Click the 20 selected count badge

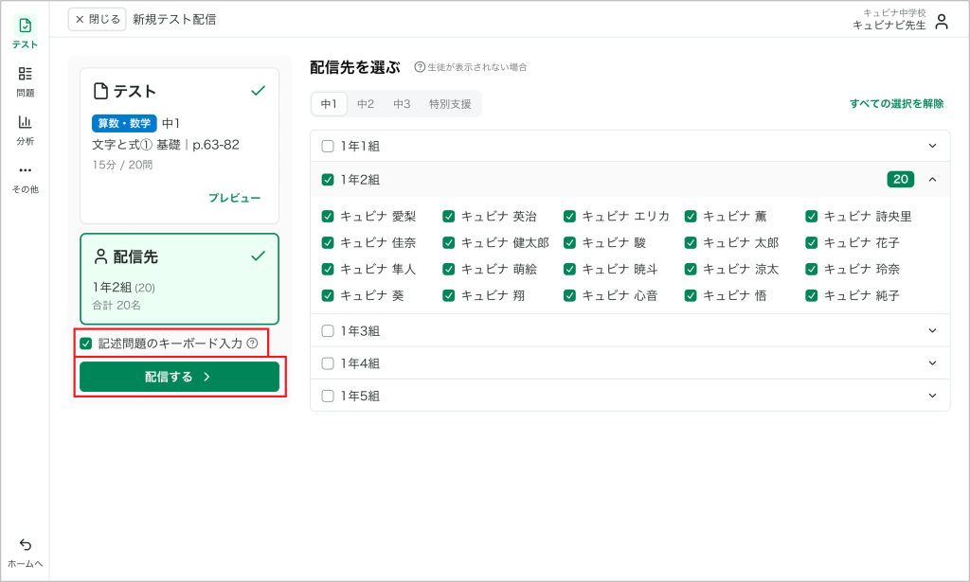(900, 179)
